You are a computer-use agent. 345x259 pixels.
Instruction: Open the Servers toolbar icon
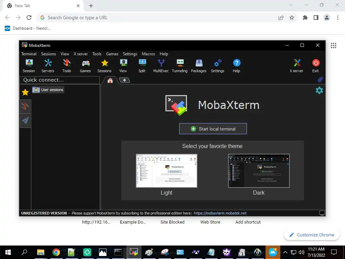(x=48, y=66)
